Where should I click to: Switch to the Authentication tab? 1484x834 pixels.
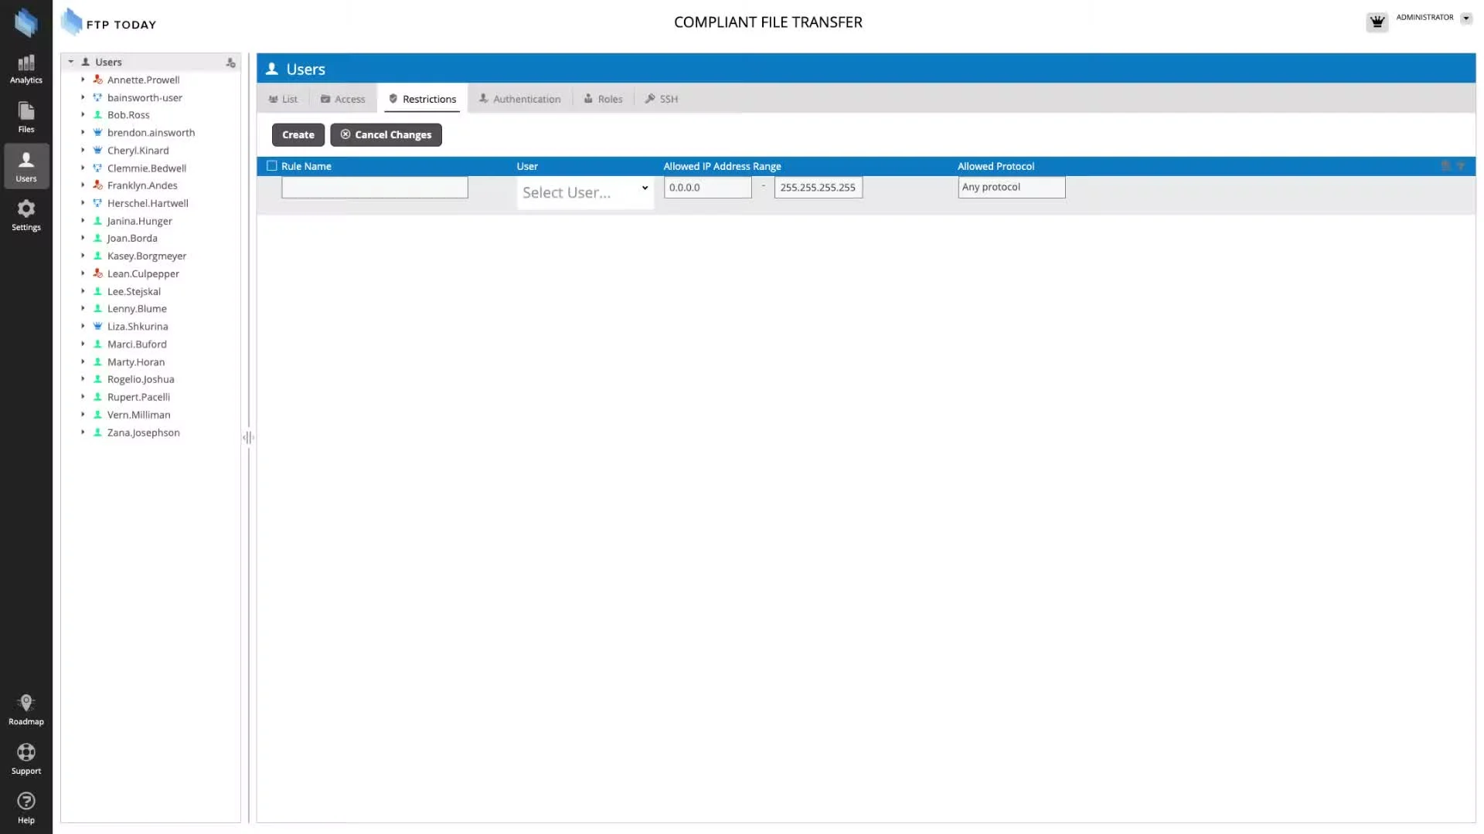[x=519, y=99]
